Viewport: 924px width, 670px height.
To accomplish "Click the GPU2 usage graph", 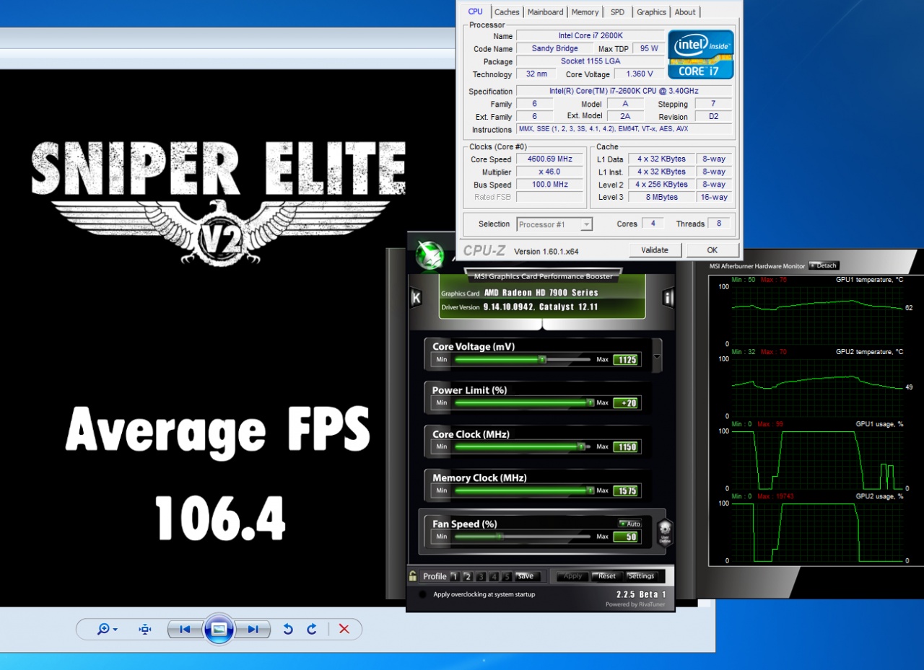I will coord(816,532).
